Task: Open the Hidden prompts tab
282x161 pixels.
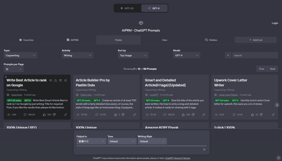Action: 211,40
